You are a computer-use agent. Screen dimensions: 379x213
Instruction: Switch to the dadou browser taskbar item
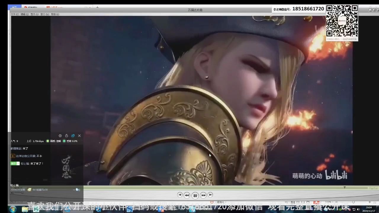tap(108, 209)
